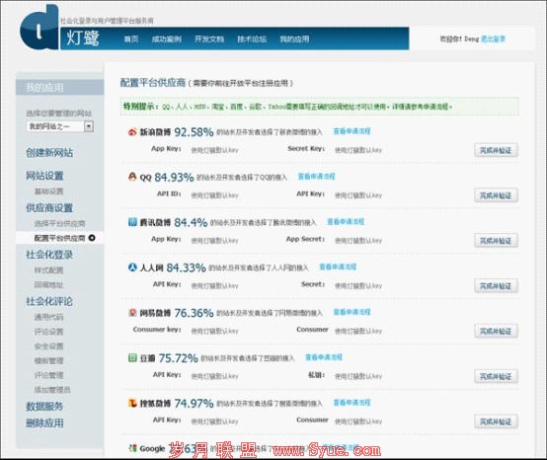Click 完成并验证 button for 新浪微博
Screen dimensions: 547x460
496,150
